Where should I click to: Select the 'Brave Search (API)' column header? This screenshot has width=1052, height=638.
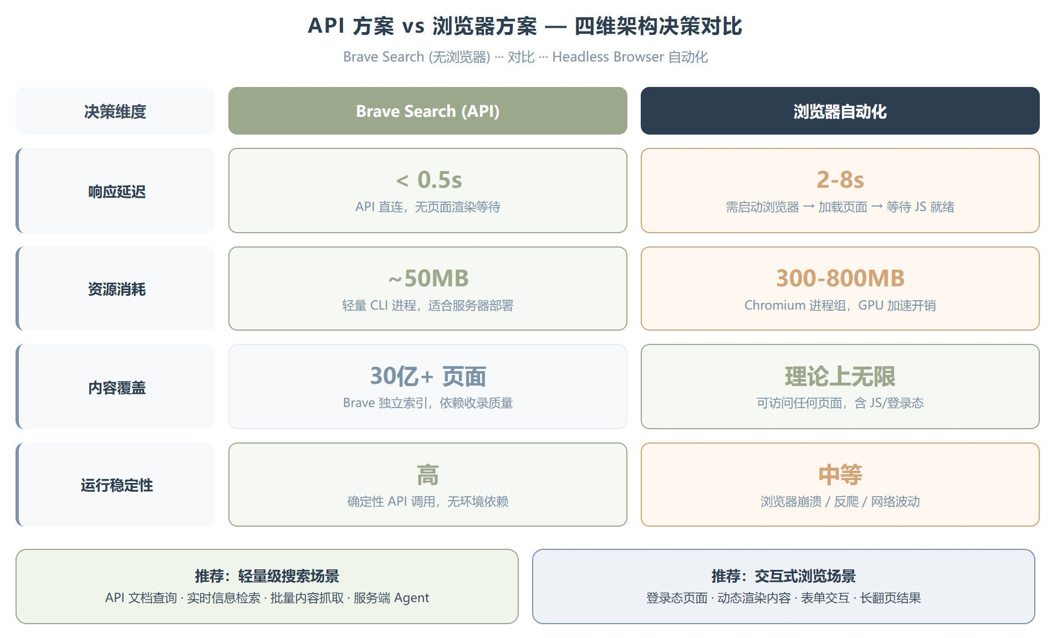[x=428, y=111]
